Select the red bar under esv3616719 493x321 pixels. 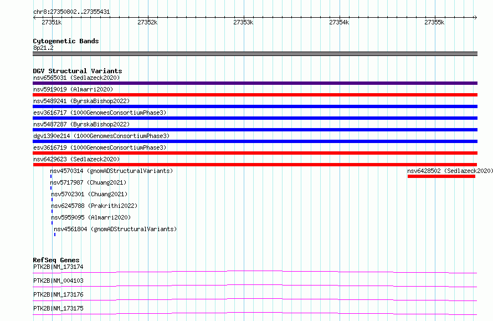tap(255, 153)
